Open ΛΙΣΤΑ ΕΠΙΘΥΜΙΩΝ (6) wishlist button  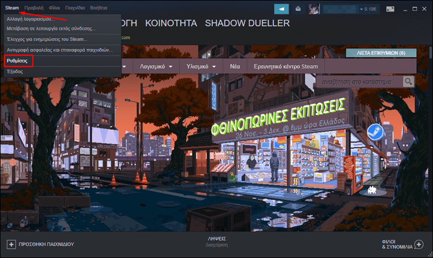(x=381, y=53)
